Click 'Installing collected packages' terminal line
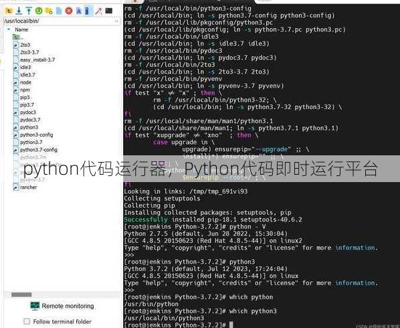 207,212
